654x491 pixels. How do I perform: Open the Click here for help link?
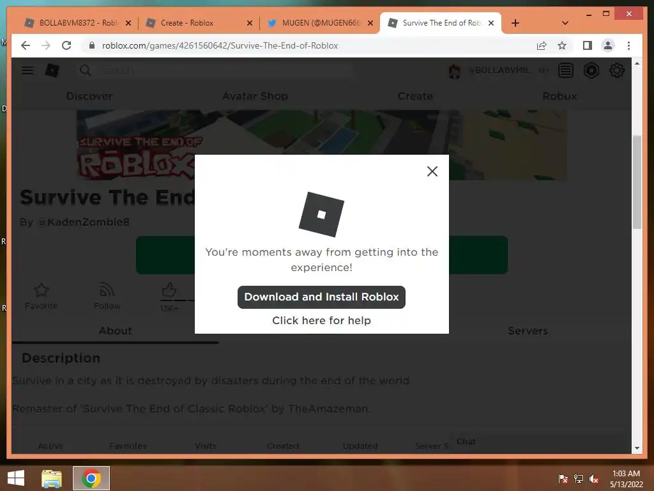[321, 320]
